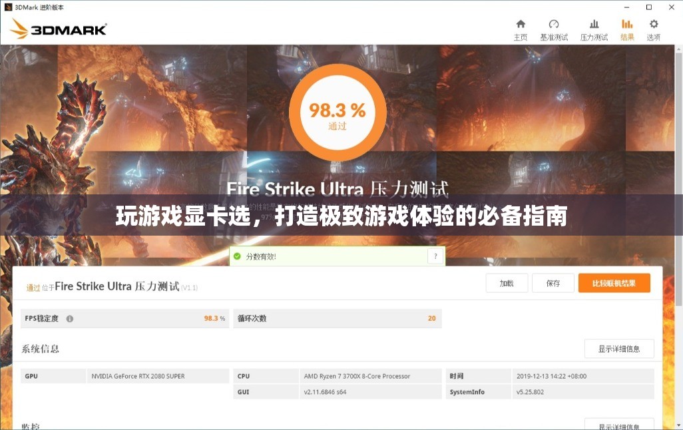Open the Home (主页) tab
The width and height of the screenshot is (683, 430).
point(521,30)
